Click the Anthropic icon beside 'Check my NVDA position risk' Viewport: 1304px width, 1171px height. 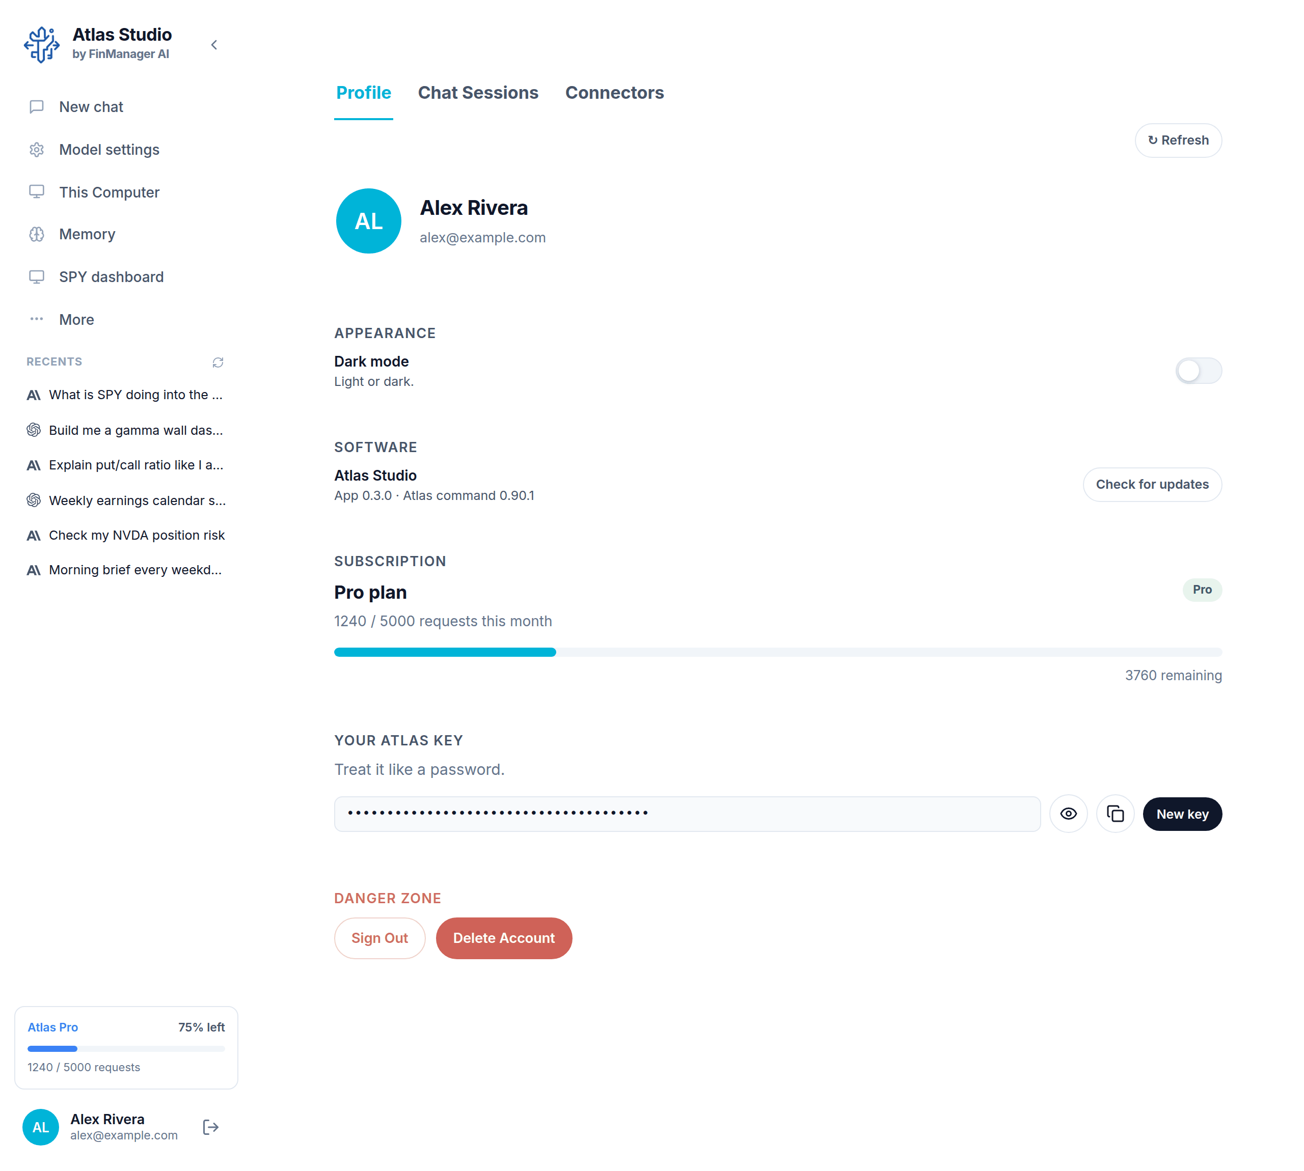[34, 535]
